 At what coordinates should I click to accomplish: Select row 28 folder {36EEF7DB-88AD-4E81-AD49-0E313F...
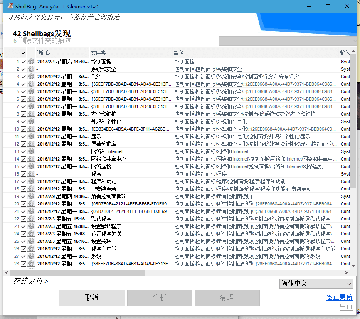131,264
